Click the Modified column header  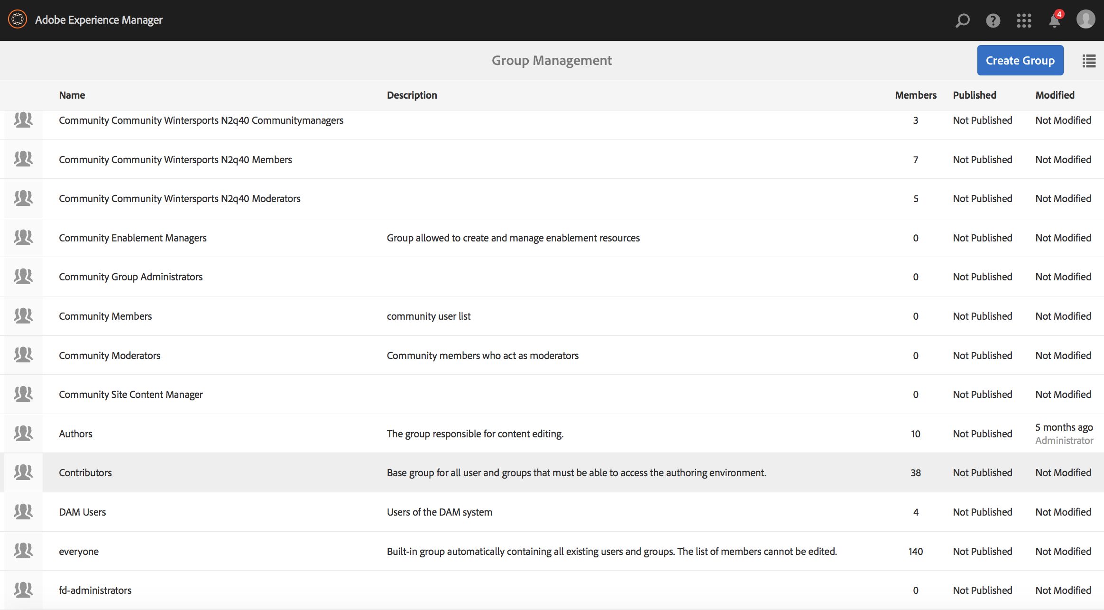pyautogui.click(x=1055, y=95)
